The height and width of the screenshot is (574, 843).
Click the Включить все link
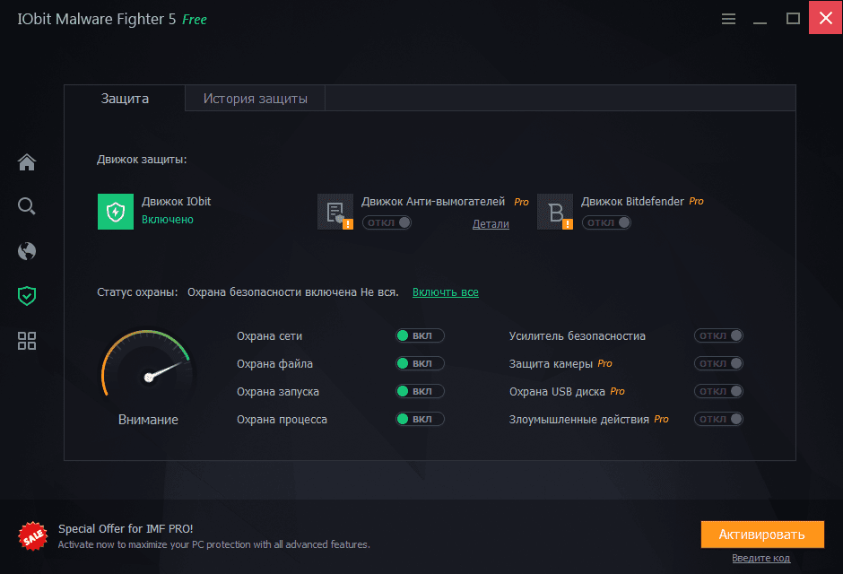(446, 292)
